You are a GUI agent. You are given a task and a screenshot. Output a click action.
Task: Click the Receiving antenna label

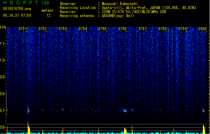point(77,16)
